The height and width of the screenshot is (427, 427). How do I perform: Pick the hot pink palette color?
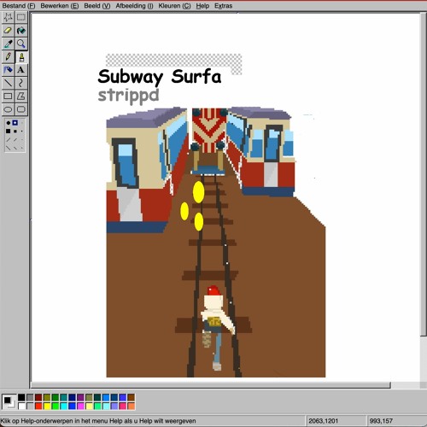point(123,406)
